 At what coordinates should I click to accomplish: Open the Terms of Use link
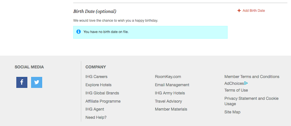click(236, 90)
